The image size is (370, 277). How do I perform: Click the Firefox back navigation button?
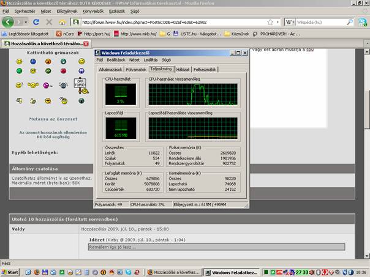pos(7,21)
